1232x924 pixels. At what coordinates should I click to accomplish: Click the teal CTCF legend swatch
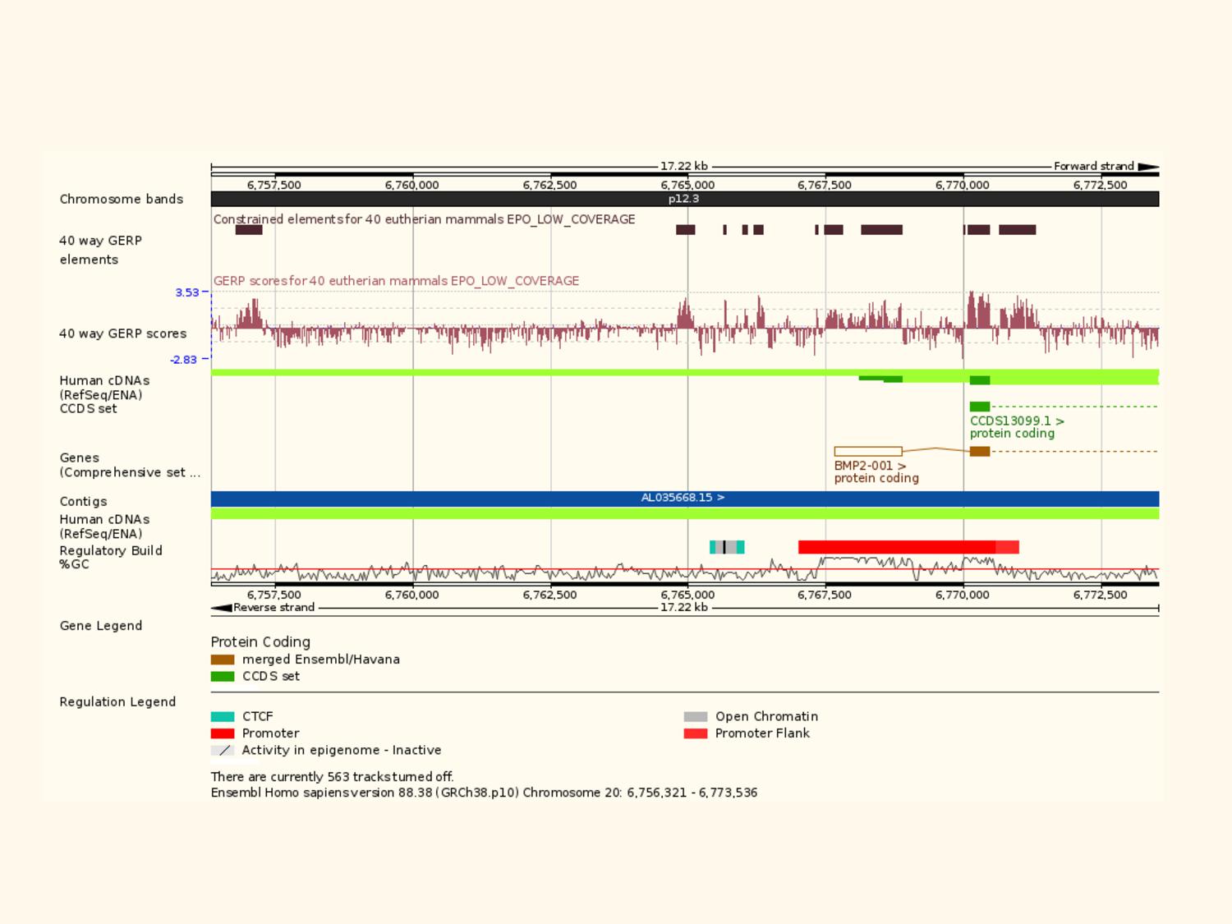[223, 717]
